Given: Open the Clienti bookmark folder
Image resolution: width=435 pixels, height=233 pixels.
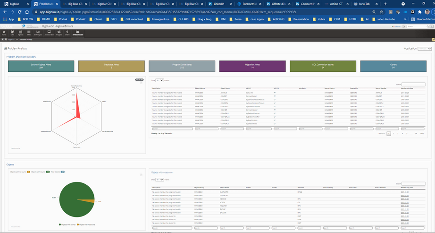Looking at the screenshot, I should click(96, 19).
